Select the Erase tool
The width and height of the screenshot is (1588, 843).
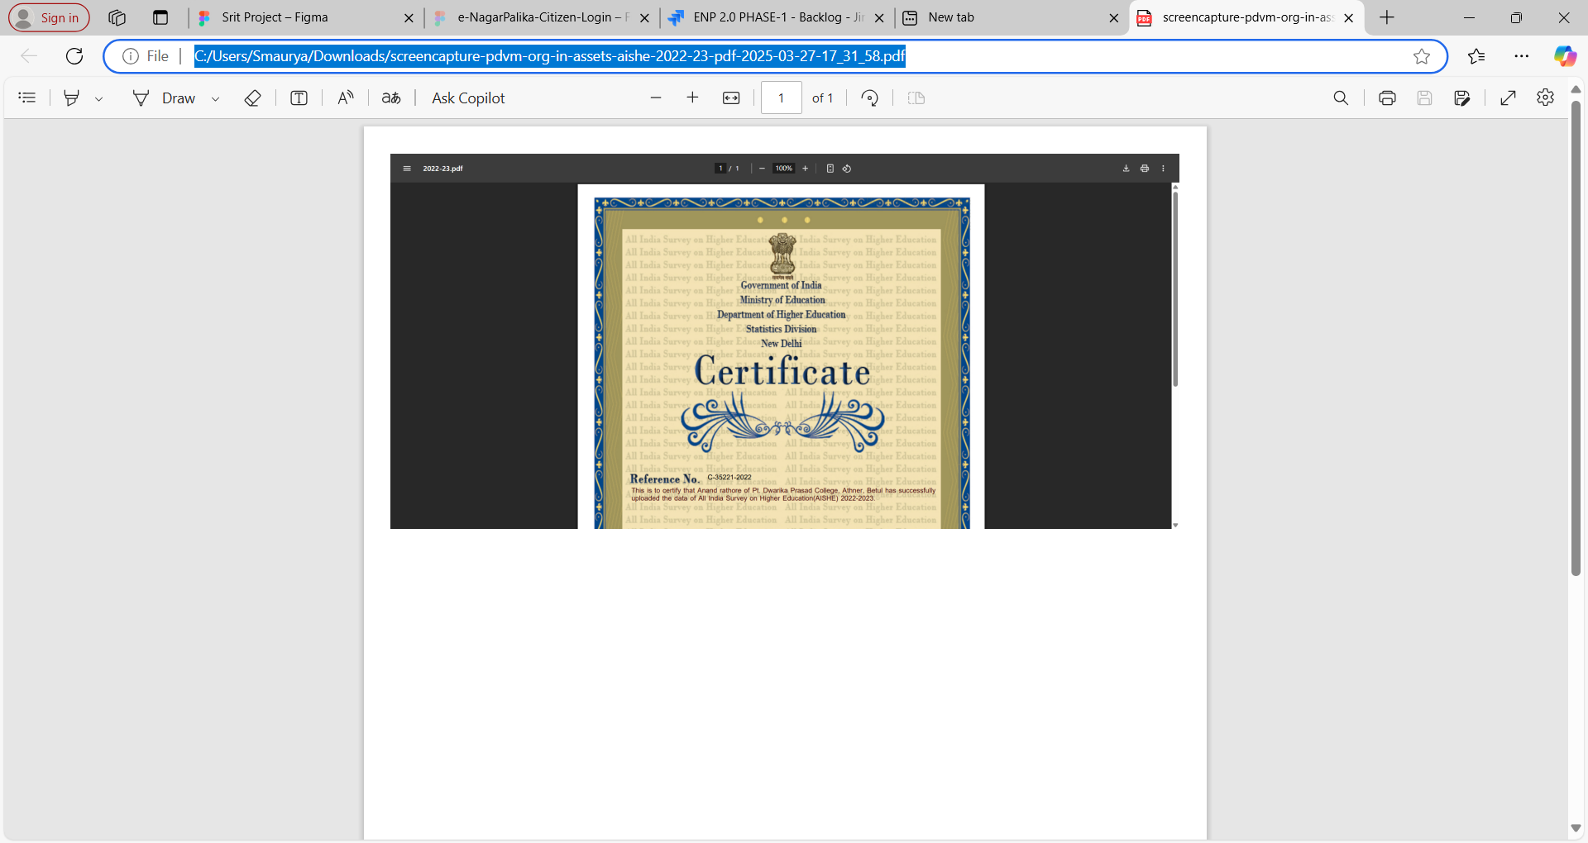coord(253,98)
